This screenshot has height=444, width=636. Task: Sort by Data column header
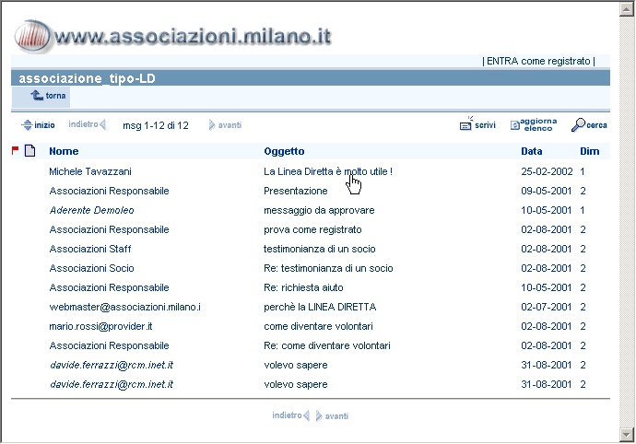coord(531,151)
